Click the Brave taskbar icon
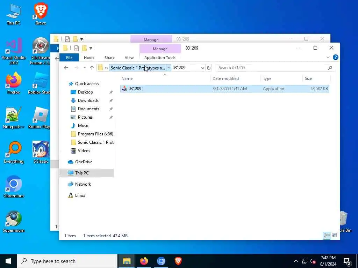This screenshot has width=358, height=268. click(178, 261)
